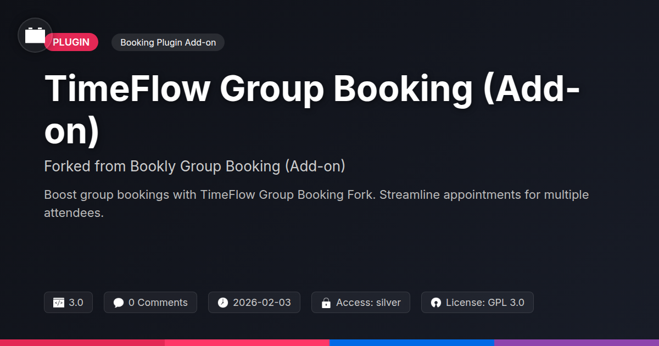Click the access lock icon

326,303
